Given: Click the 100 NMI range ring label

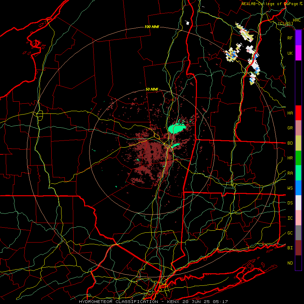Looking at the screenshot, I should click(x=152, y=27).
